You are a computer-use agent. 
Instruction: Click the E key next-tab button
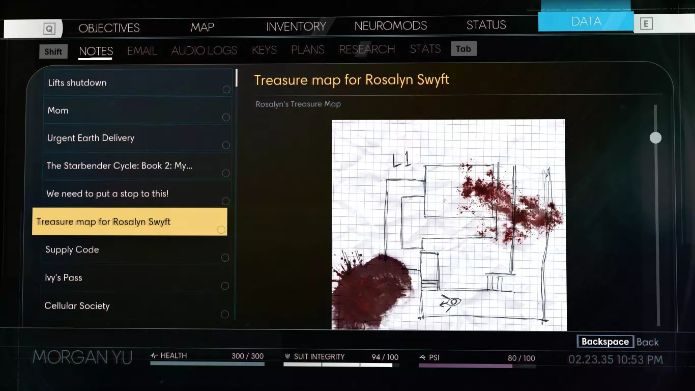[646, 24]
